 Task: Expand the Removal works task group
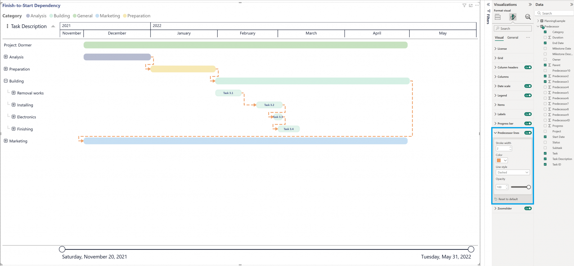(13, 93)
